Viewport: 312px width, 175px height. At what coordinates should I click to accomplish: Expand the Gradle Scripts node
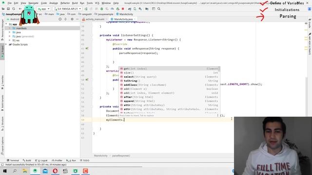6,44
